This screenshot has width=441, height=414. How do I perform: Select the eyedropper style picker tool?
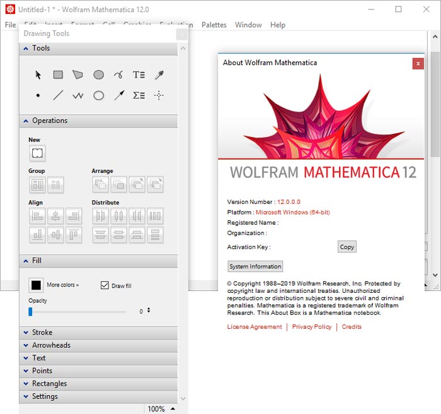click(x=159, y=74)
